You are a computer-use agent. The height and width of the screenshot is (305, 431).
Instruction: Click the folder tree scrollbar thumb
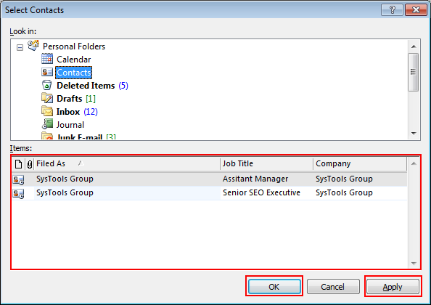(x=413, y=72)
